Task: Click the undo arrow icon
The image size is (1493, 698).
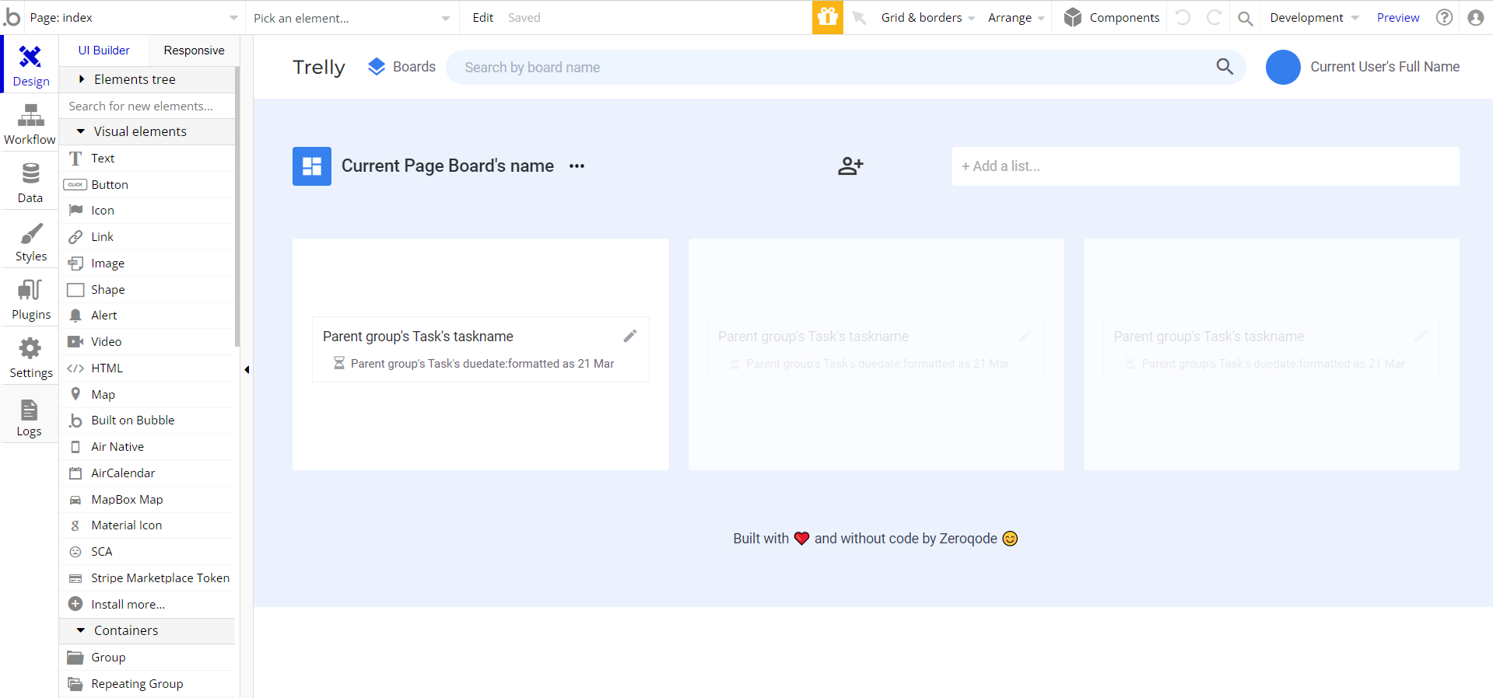Action: [1183, 17]
